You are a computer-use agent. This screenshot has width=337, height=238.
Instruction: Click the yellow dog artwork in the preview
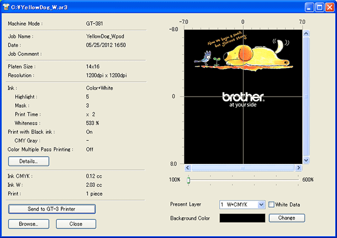point(253,54)
